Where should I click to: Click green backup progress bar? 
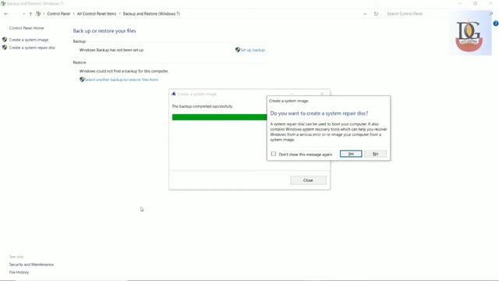(x=219, y=117)
